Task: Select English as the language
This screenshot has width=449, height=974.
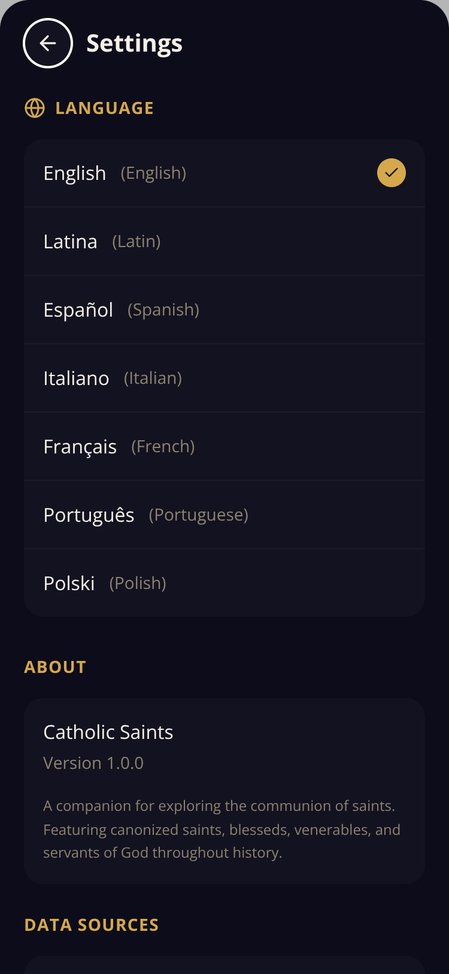Action: tap(224, 173)
